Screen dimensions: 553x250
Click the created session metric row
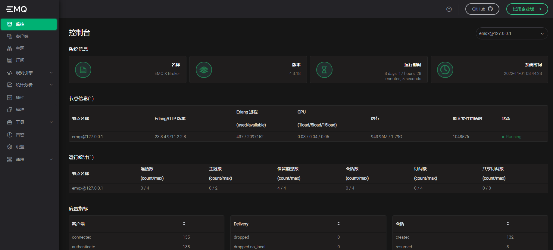coord(470,237)
